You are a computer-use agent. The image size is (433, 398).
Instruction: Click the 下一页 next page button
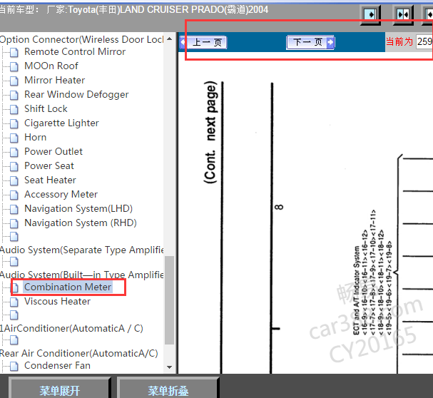pyautogui.click(x=310, y=42)
